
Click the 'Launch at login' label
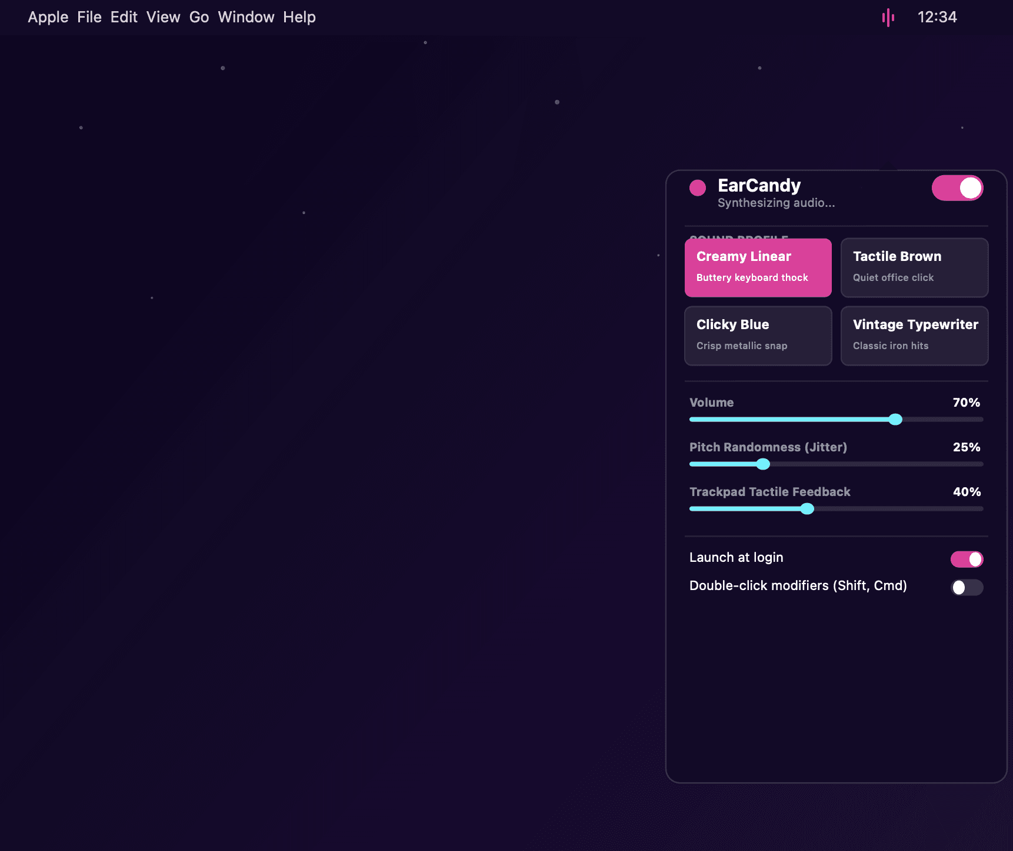tap(736, 557)
